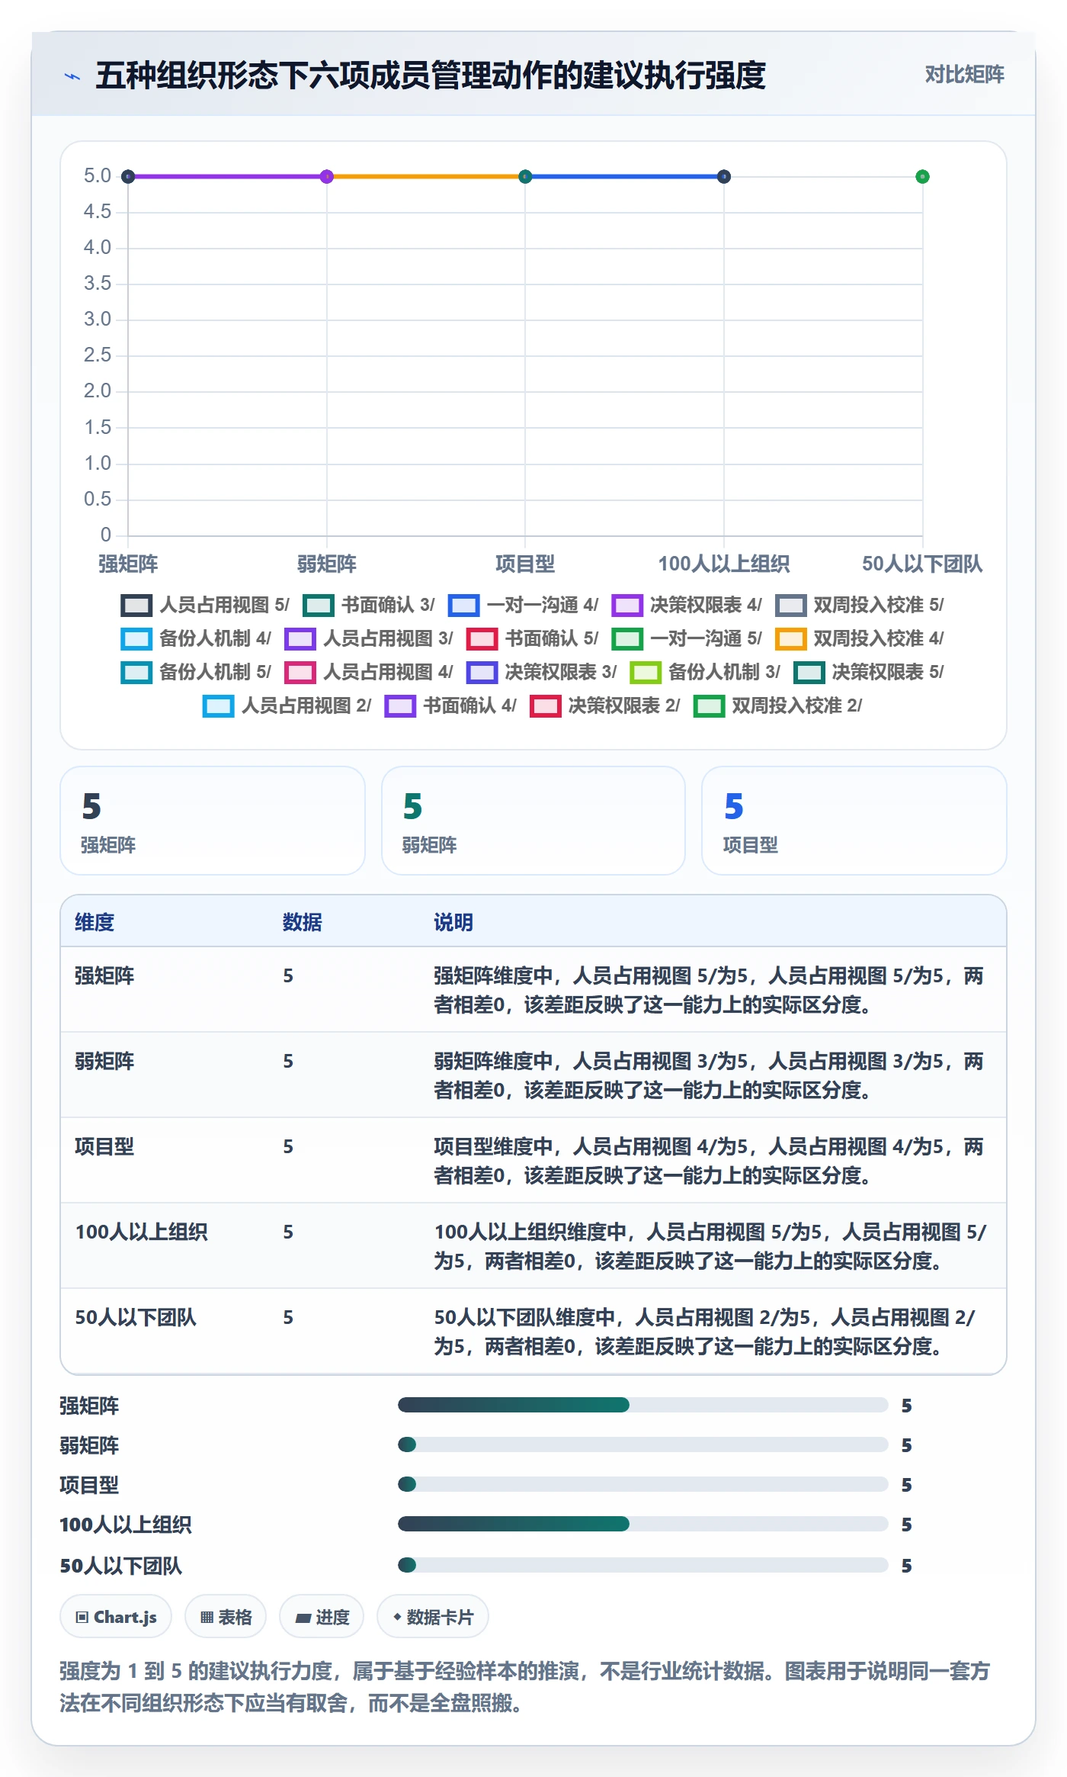Viewport: 1067px width, 1777px height.
Task: Select the 表格 chip
Action: pyautogui.click(x=226, y=1618)
